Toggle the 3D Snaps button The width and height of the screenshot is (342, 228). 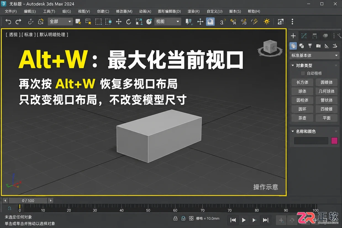tap(223, 22)
